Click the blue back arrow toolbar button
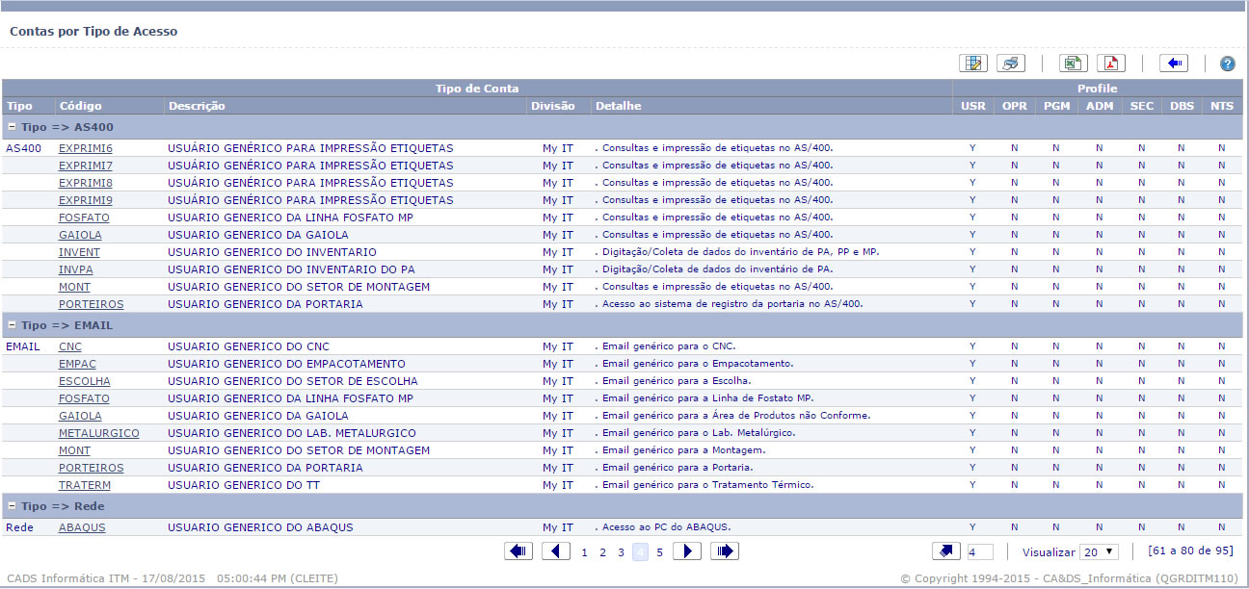Viewport: 1249px width, 589px height. coord(1173,64)
